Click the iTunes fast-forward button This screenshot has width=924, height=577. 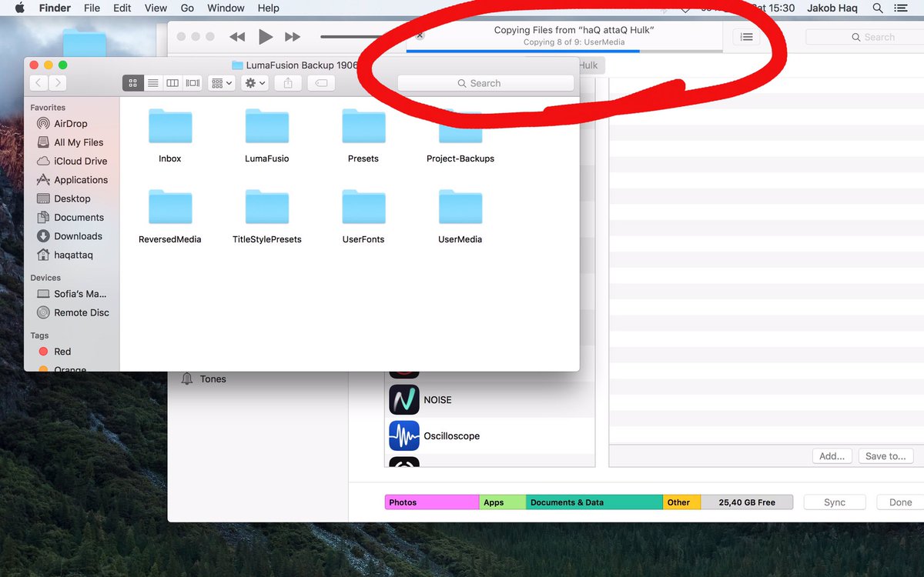coord(293,37)
